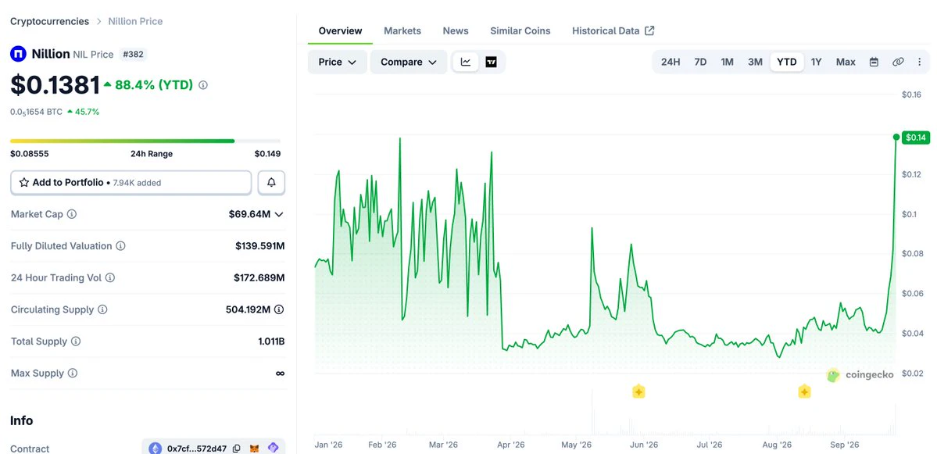This screenshot has height=454, width=937.
Task: Open the Markets tab
Action: pyautogui.click(x=402, y=31)
